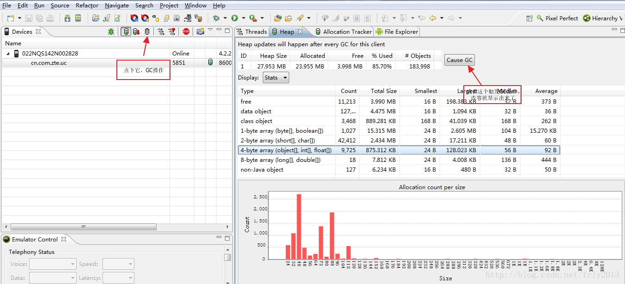Open the Run dropdown arrow

pyautogui.click(x=243, y=19)
